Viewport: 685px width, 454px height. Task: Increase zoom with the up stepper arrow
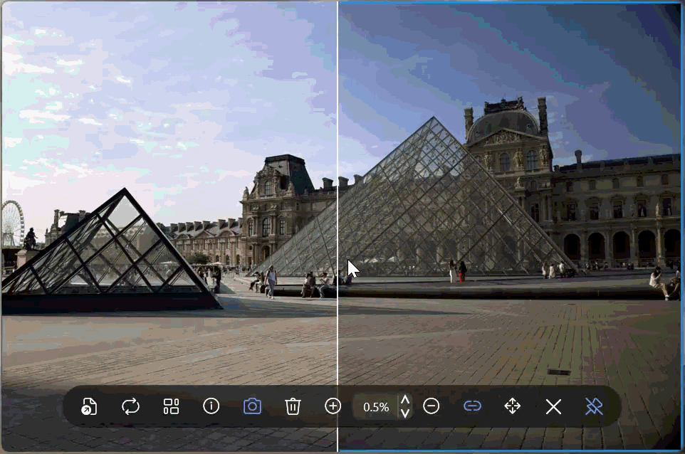pyautogui.click(x=405, y=400)
